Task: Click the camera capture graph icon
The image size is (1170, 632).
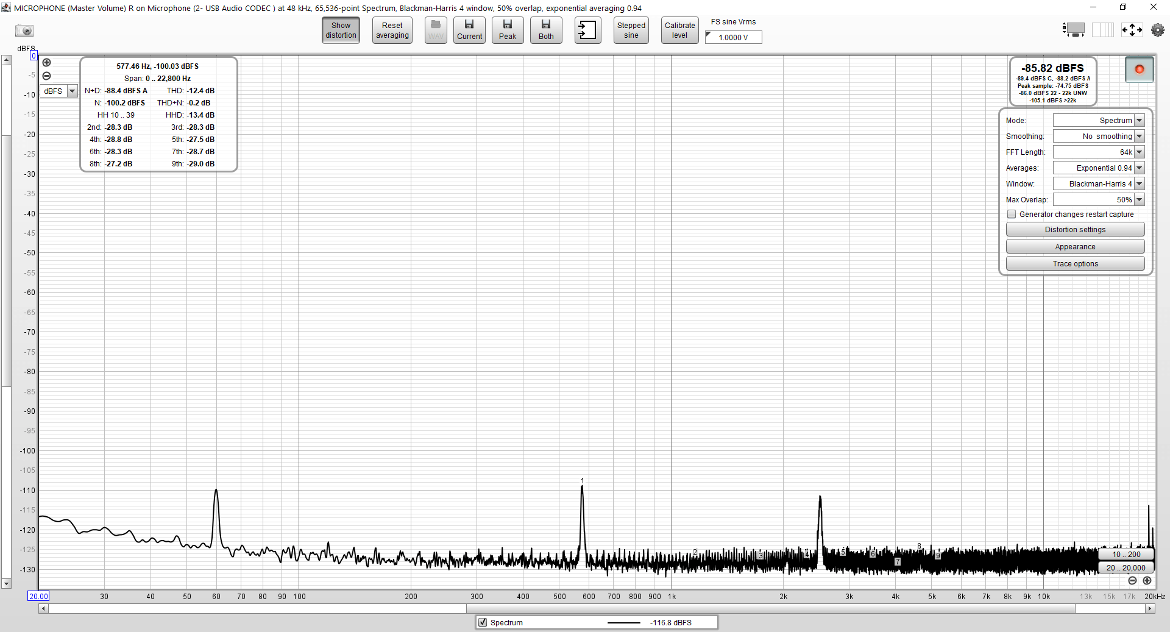Action: [24, 30]
